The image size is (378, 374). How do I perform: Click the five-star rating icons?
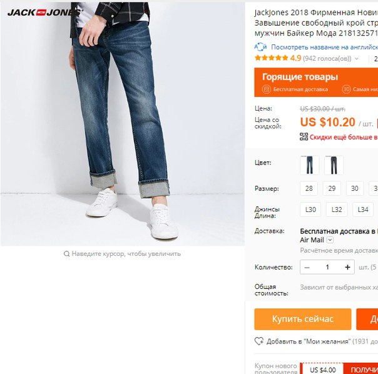point(271,58)
